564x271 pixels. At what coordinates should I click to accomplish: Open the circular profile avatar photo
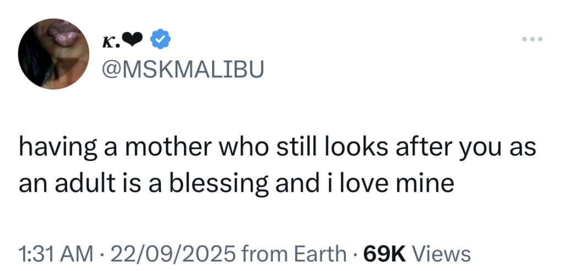(x=53, y=54)
